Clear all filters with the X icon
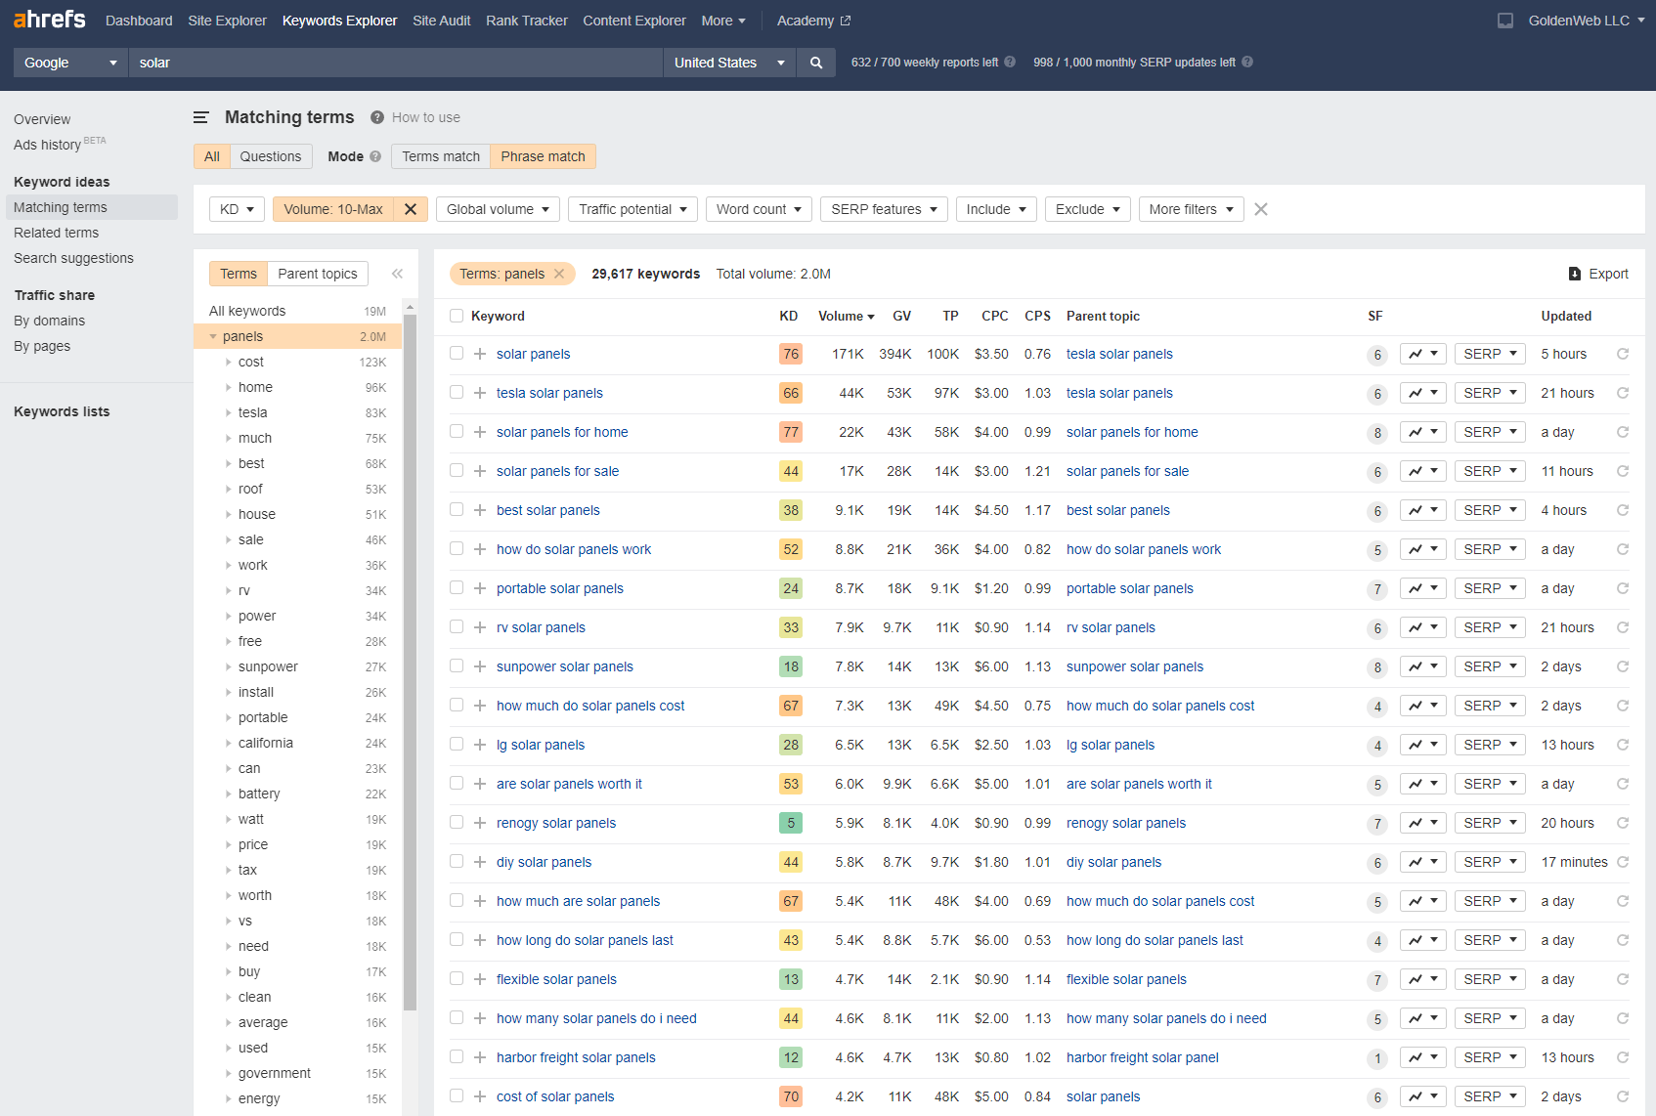Viewport: 1656px width, 1116px height. [1261, 209]
